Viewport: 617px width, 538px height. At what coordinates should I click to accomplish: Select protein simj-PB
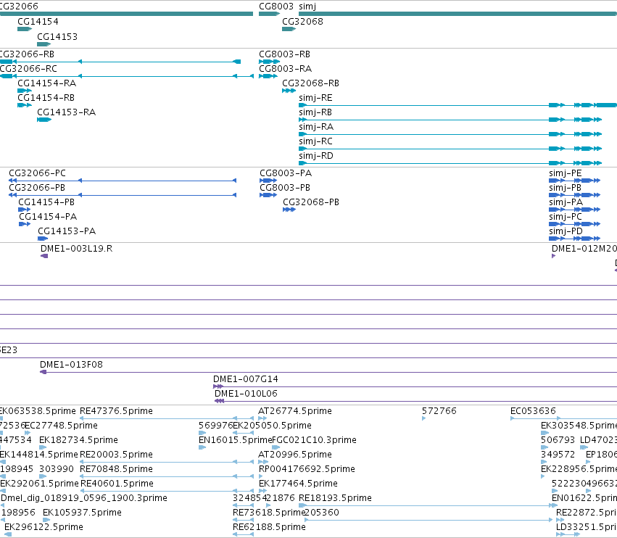(565, 188)
